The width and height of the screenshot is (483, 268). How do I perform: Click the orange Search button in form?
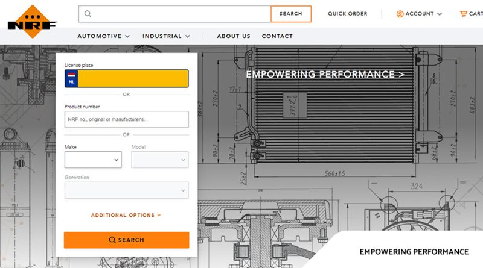(127, 240)
